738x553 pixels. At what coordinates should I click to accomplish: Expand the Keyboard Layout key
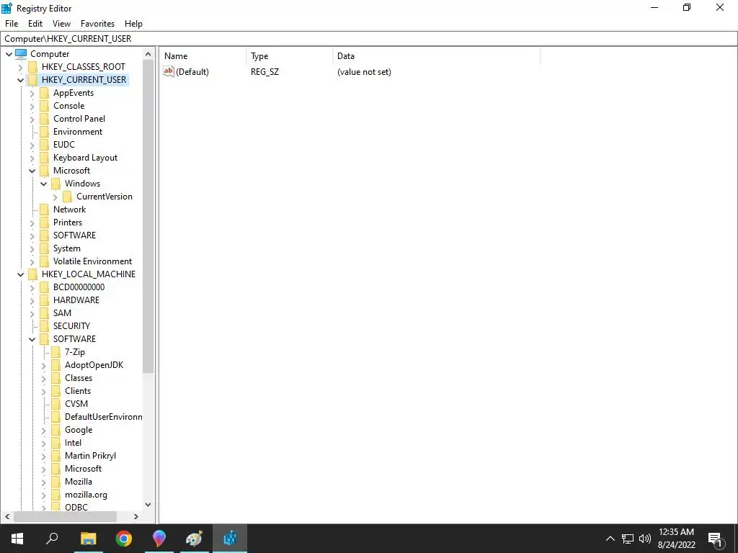click(x=32, y=158)
